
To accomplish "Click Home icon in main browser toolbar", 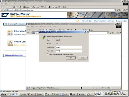I will [20, 7].
